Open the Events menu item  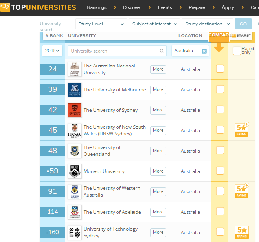click(165, 7)
